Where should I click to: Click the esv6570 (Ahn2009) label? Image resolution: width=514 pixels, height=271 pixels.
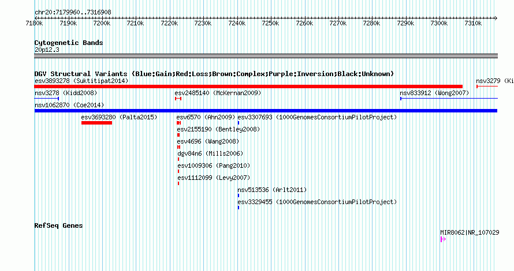click(x=206, y=117)
